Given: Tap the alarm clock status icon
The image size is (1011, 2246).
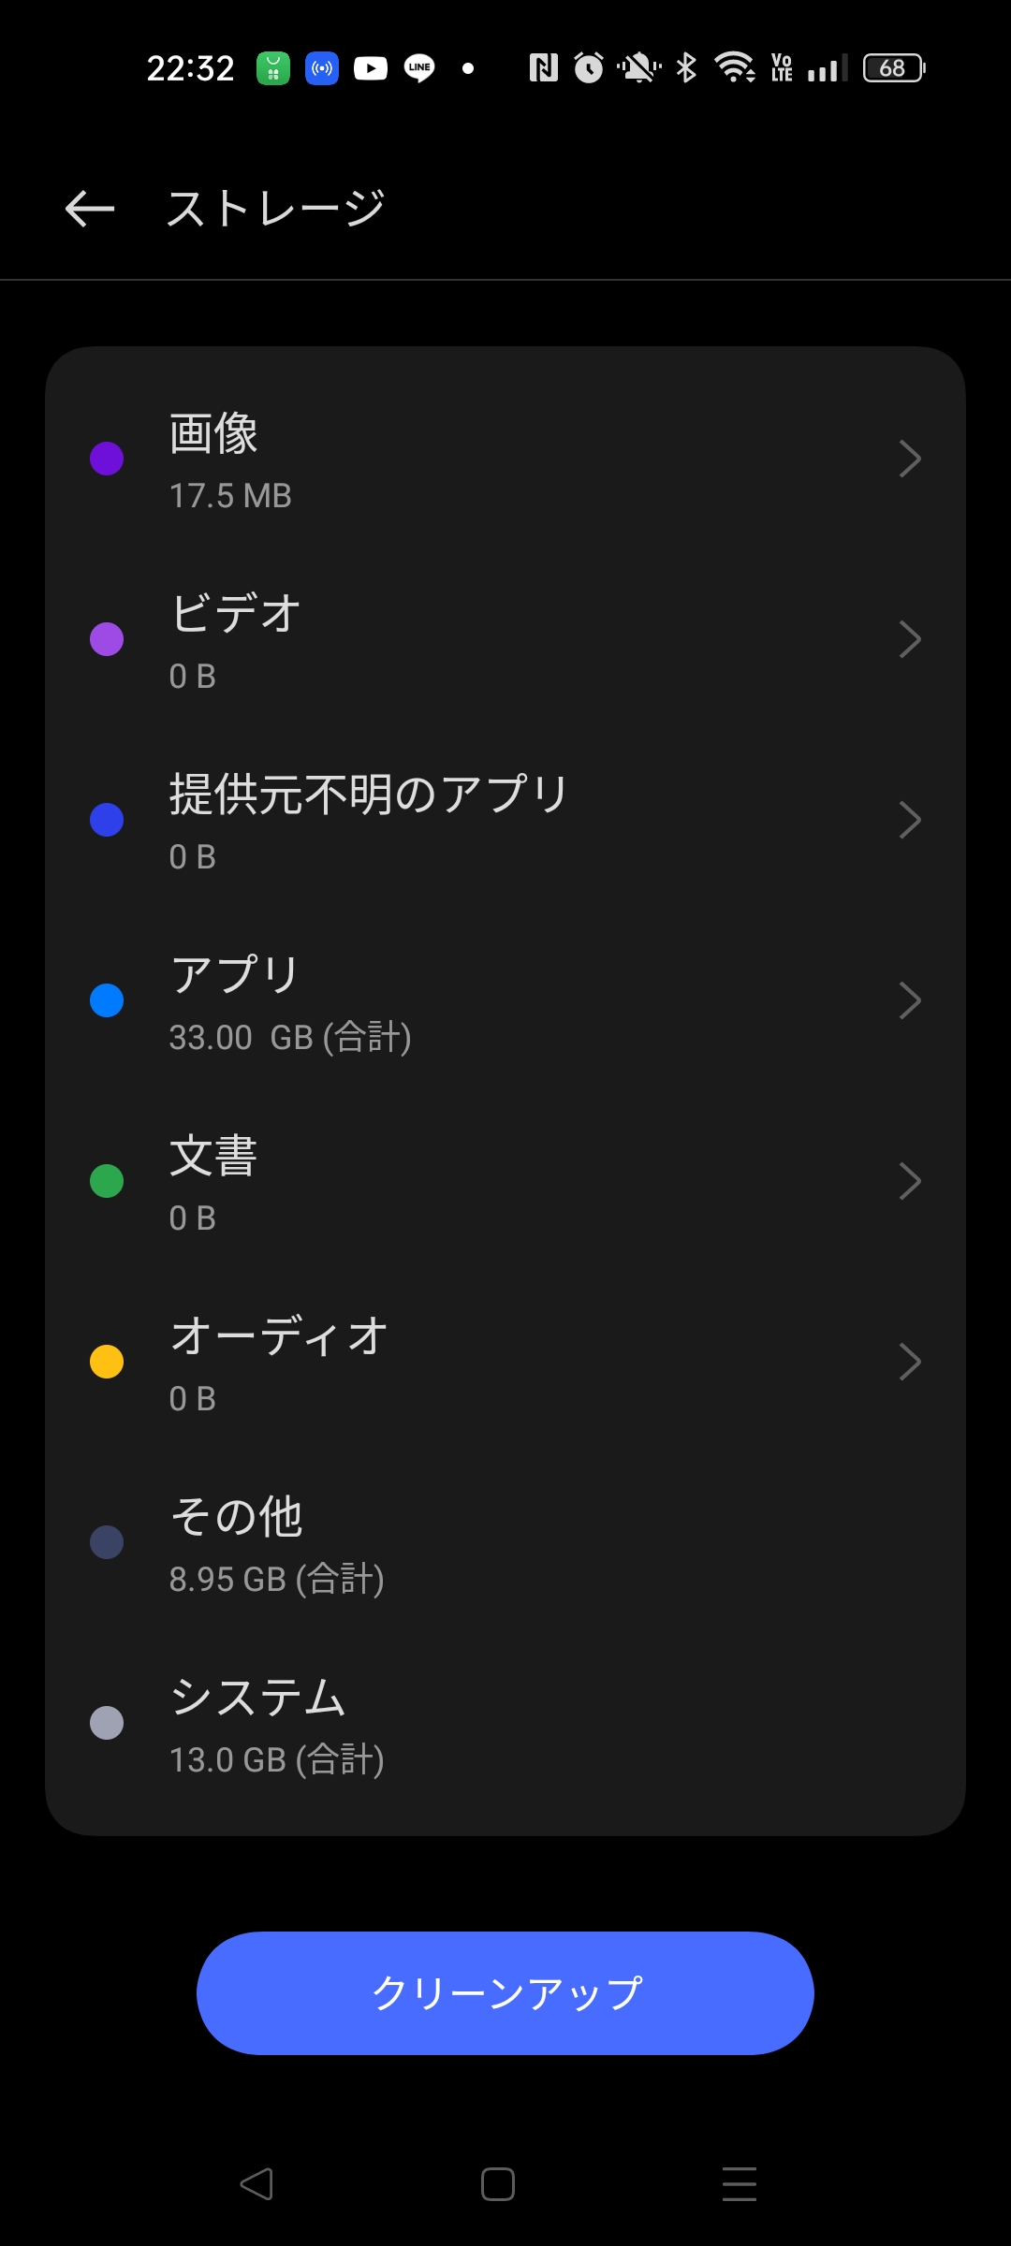Looking at the screenshot, I should click(589, 68).
